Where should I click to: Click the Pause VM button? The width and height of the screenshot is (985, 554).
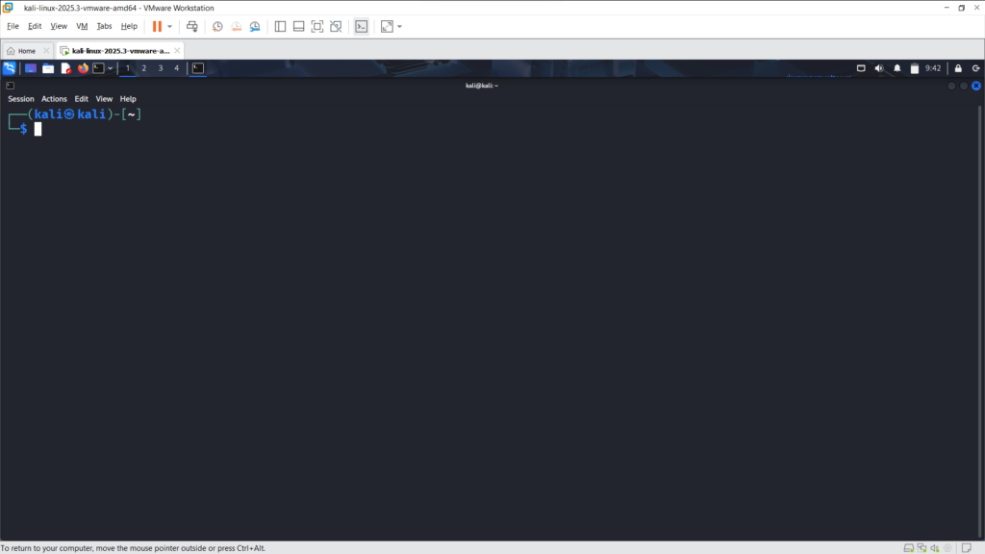[157, 26]
